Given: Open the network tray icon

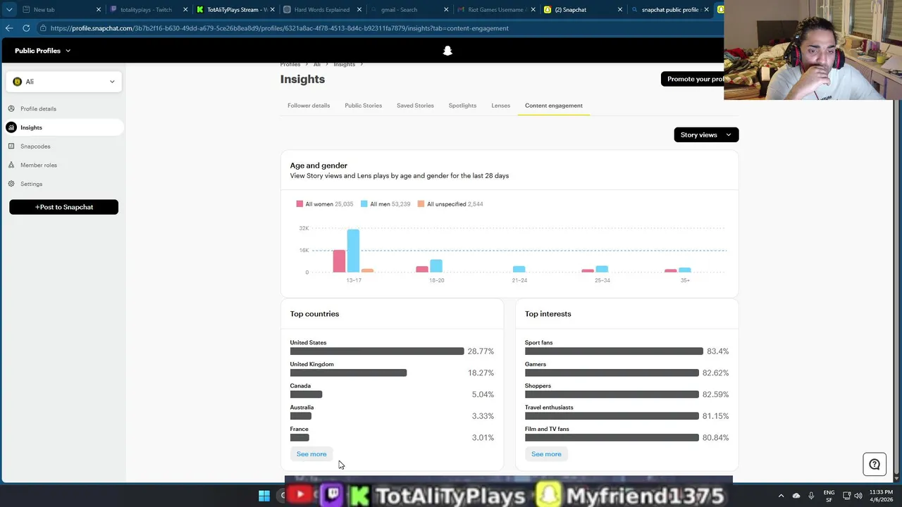Looking at the screenshot, I should point(846,496).
